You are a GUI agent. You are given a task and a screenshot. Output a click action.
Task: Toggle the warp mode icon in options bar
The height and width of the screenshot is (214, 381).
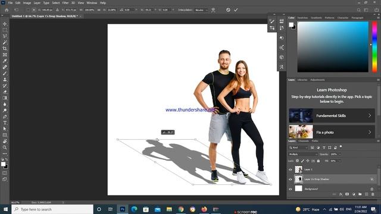(213, 10)
